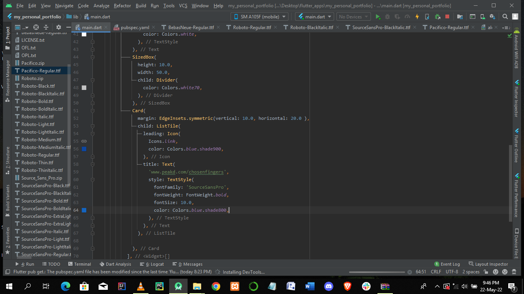524x294 pixels.
Task: Click Run with Coverage icon
Action: tap(397, 17)
